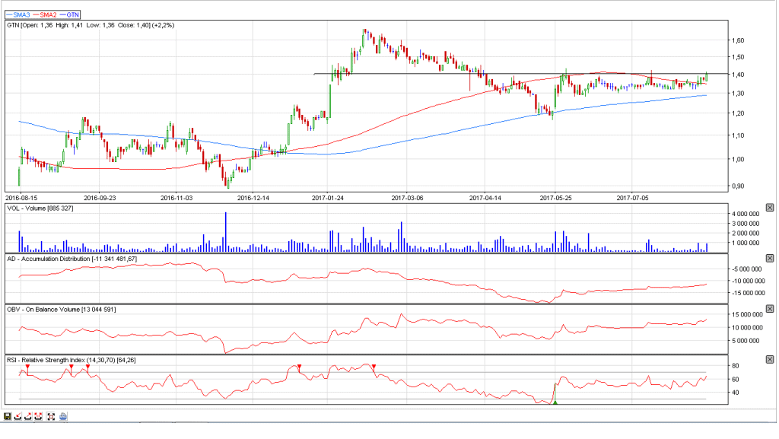The height and width of the screenshot is (439, 779).
Task: Click the import arrow-down tray icon
Action: (x=18, y=417)
